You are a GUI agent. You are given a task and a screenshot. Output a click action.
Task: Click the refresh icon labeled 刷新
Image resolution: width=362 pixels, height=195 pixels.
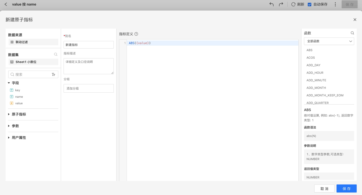click(x=293, y=4)
